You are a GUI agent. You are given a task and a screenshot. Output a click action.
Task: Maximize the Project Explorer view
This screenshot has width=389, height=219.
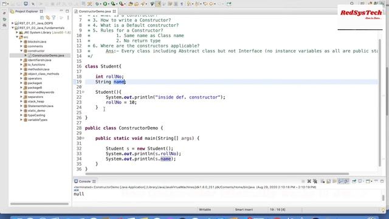[x=67, y=11]
